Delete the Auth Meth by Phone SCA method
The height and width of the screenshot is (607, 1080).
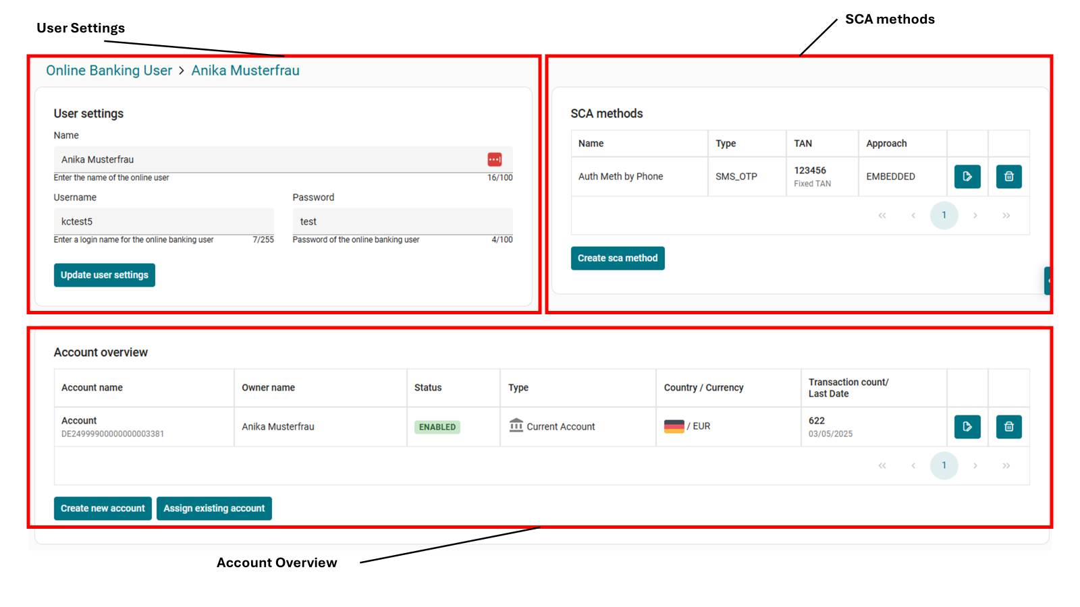coord(1008,177)
